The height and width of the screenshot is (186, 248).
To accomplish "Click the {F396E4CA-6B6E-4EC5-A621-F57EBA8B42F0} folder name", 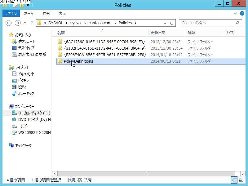I will [105, 55].
